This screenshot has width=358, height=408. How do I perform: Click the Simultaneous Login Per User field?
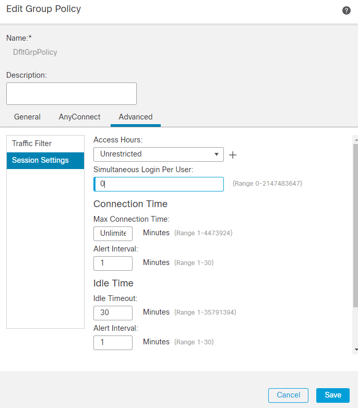coord(159,184)
